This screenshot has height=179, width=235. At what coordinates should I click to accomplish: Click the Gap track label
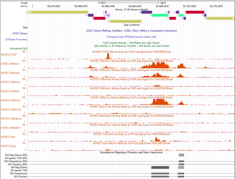[25, 27]
